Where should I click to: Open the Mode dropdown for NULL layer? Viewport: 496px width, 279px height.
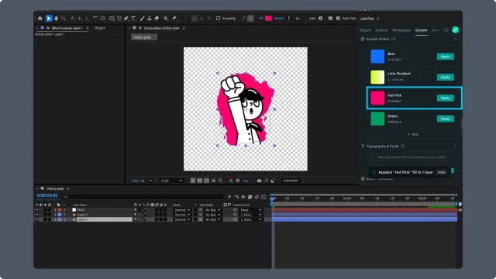click(x=183, y=210)
